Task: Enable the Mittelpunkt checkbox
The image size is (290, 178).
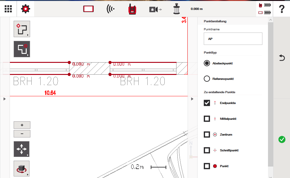Action: pyautogui.click(x=207, y=119)
